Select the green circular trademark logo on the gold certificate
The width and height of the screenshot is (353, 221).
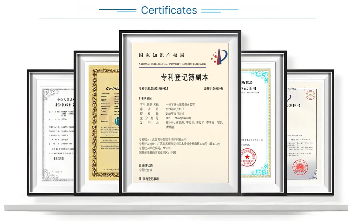(x=117, y=121)
